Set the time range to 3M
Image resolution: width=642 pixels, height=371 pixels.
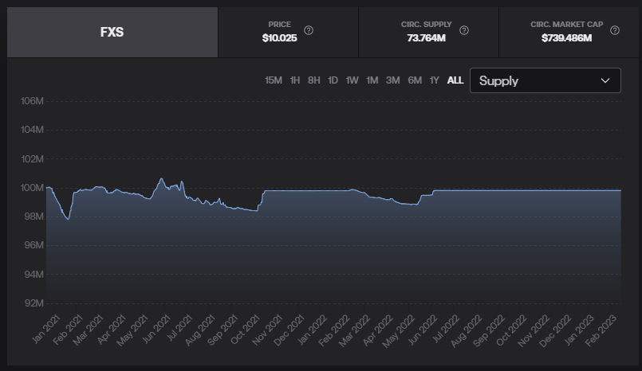[x=392, y=80]
